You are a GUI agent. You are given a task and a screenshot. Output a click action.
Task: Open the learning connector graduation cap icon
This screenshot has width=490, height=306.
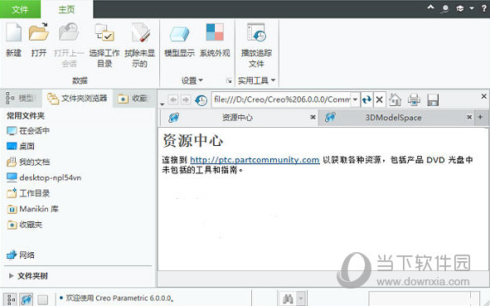click(460, 9)
